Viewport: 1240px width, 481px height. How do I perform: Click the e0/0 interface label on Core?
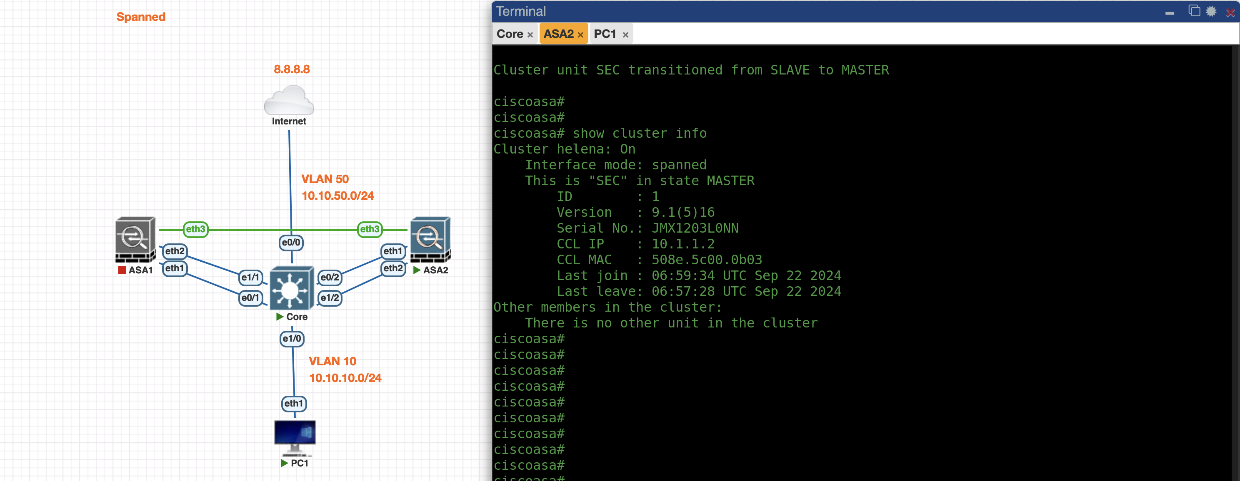click(x=291, y=243)
